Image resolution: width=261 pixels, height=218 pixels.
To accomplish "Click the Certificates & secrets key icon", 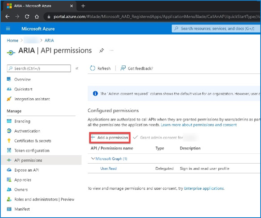I will [x=9, y=140].
